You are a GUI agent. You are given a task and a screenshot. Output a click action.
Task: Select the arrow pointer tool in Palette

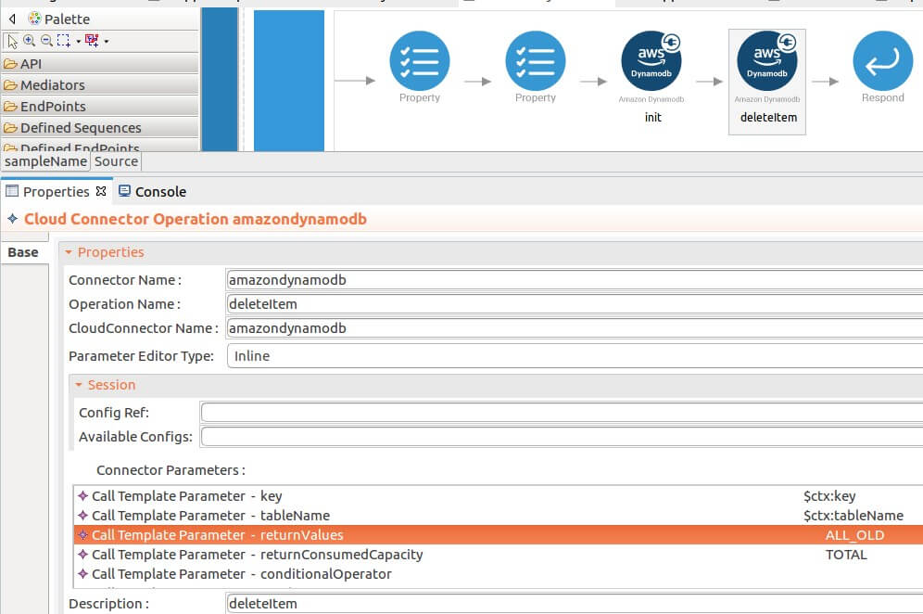pos(12,41)
